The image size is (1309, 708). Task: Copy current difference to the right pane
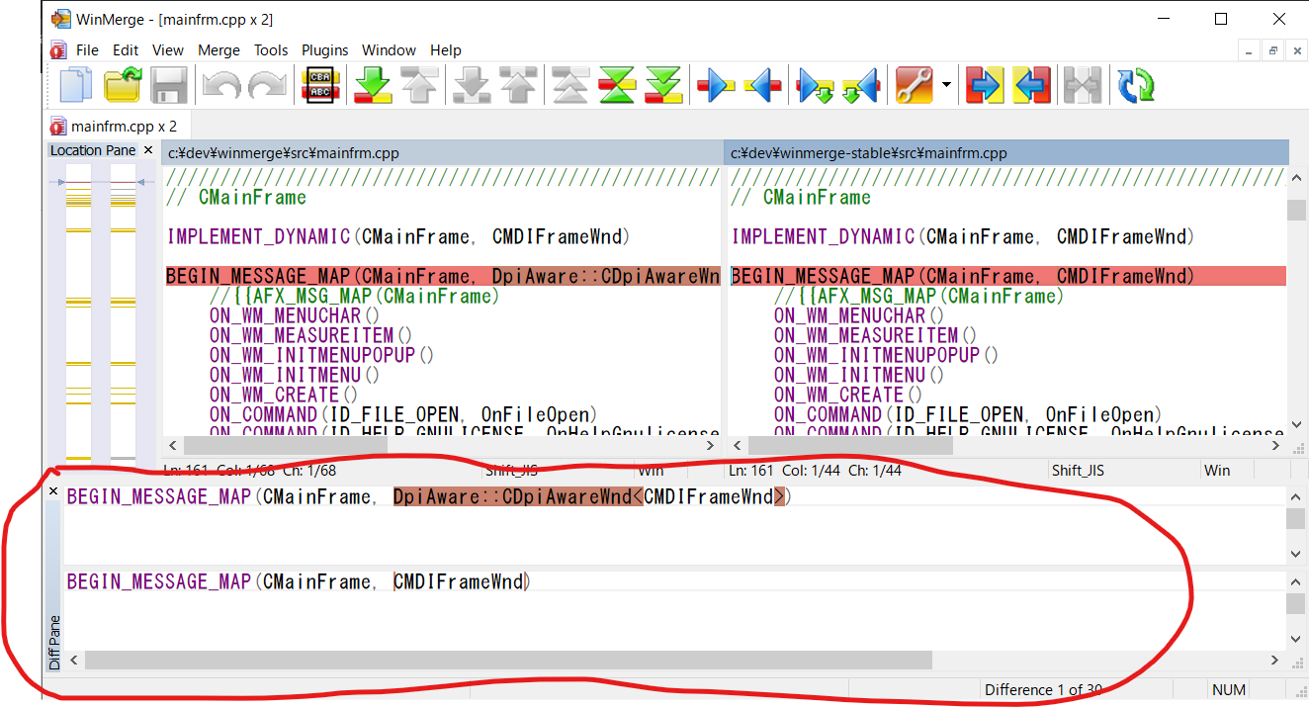pyautogui.click(x=716, y=85)
